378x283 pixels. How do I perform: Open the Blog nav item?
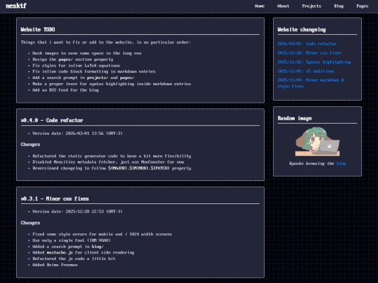pos(339,6)
